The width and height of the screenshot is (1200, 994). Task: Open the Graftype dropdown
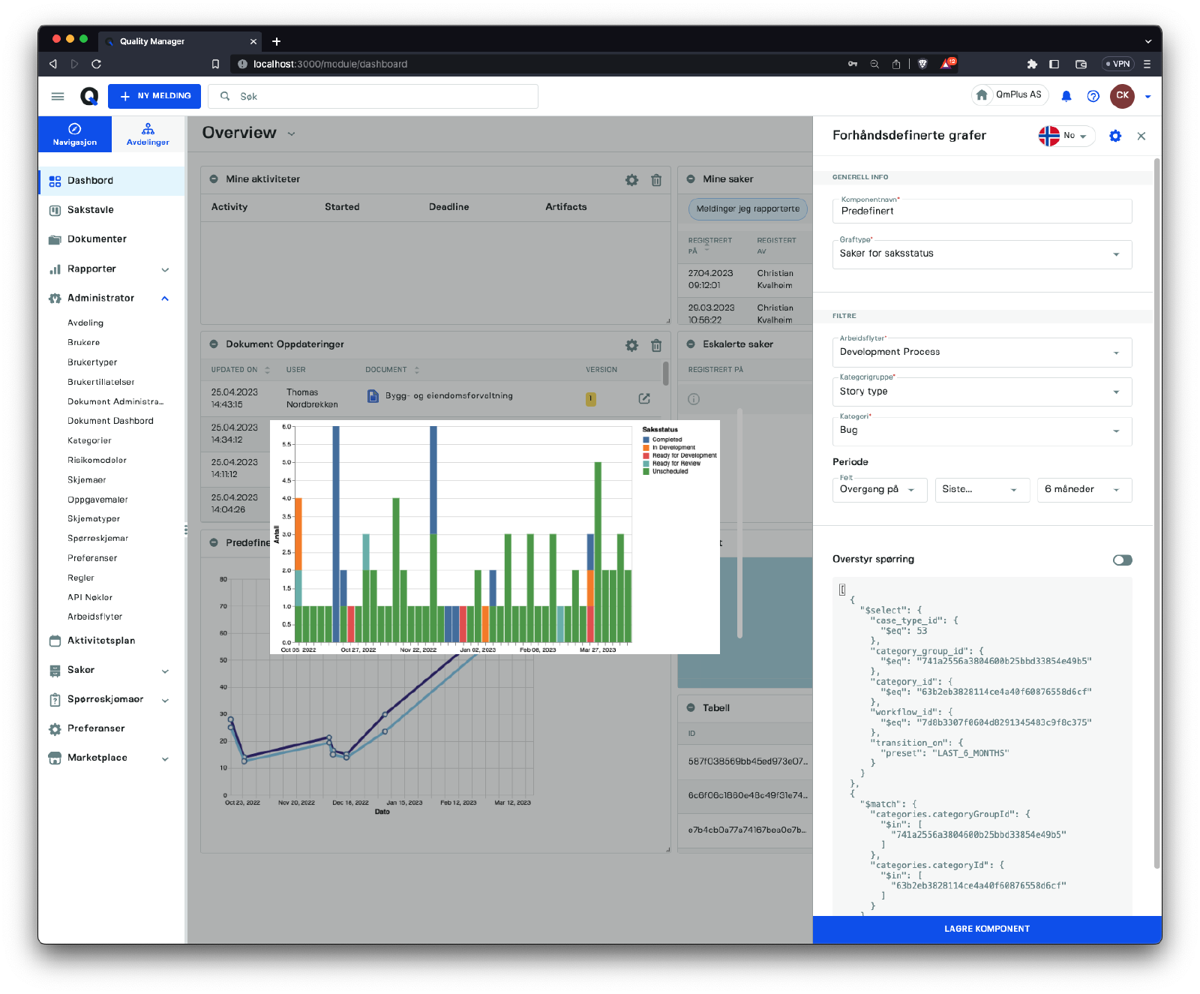(981, 254)
